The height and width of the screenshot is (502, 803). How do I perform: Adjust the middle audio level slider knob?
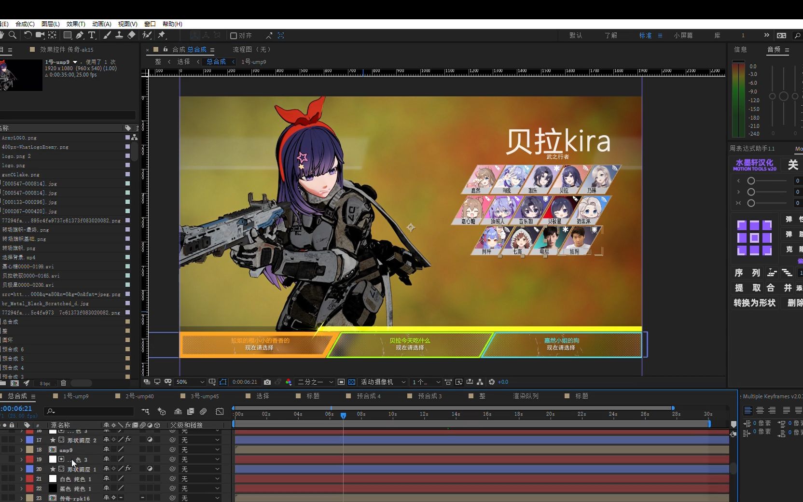(x=783, y=97)
